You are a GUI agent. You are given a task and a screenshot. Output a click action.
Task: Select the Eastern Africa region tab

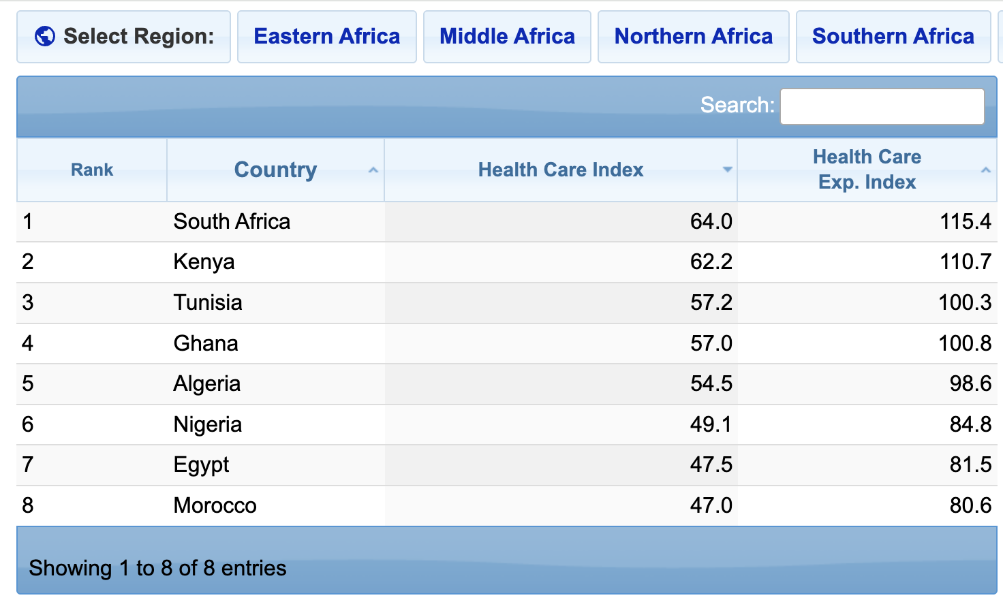click(327, 37)
